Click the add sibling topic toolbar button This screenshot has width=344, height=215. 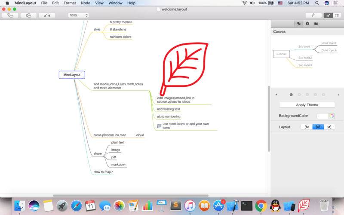[x=28, y=15]
